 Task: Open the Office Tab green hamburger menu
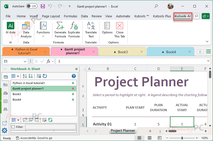pyautogui.click(x=208, y=51)
